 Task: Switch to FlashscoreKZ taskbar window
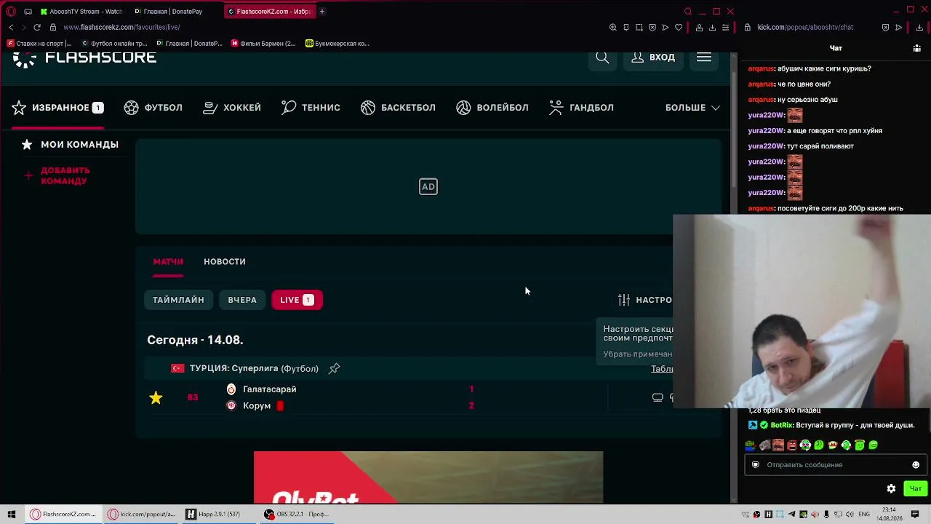[63, 515]
